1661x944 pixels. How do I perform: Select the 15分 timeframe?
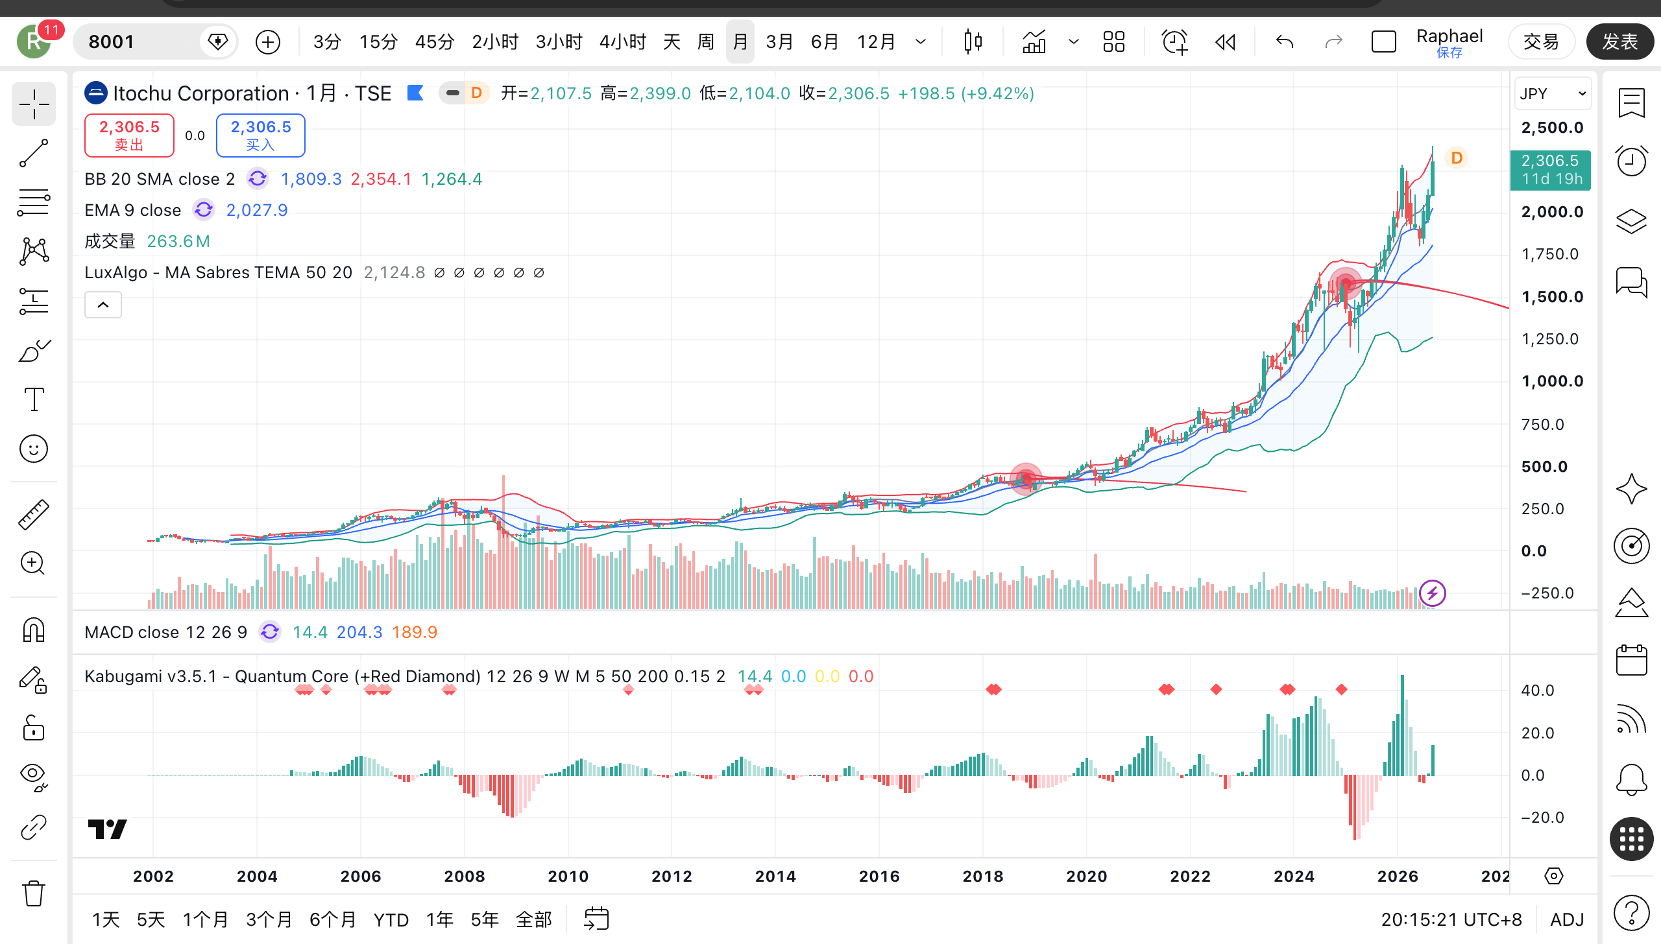pos(378,42)
